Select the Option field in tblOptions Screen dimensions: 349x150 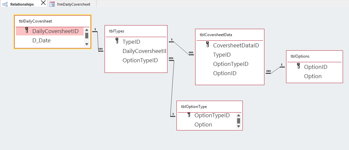click(313, 76)
